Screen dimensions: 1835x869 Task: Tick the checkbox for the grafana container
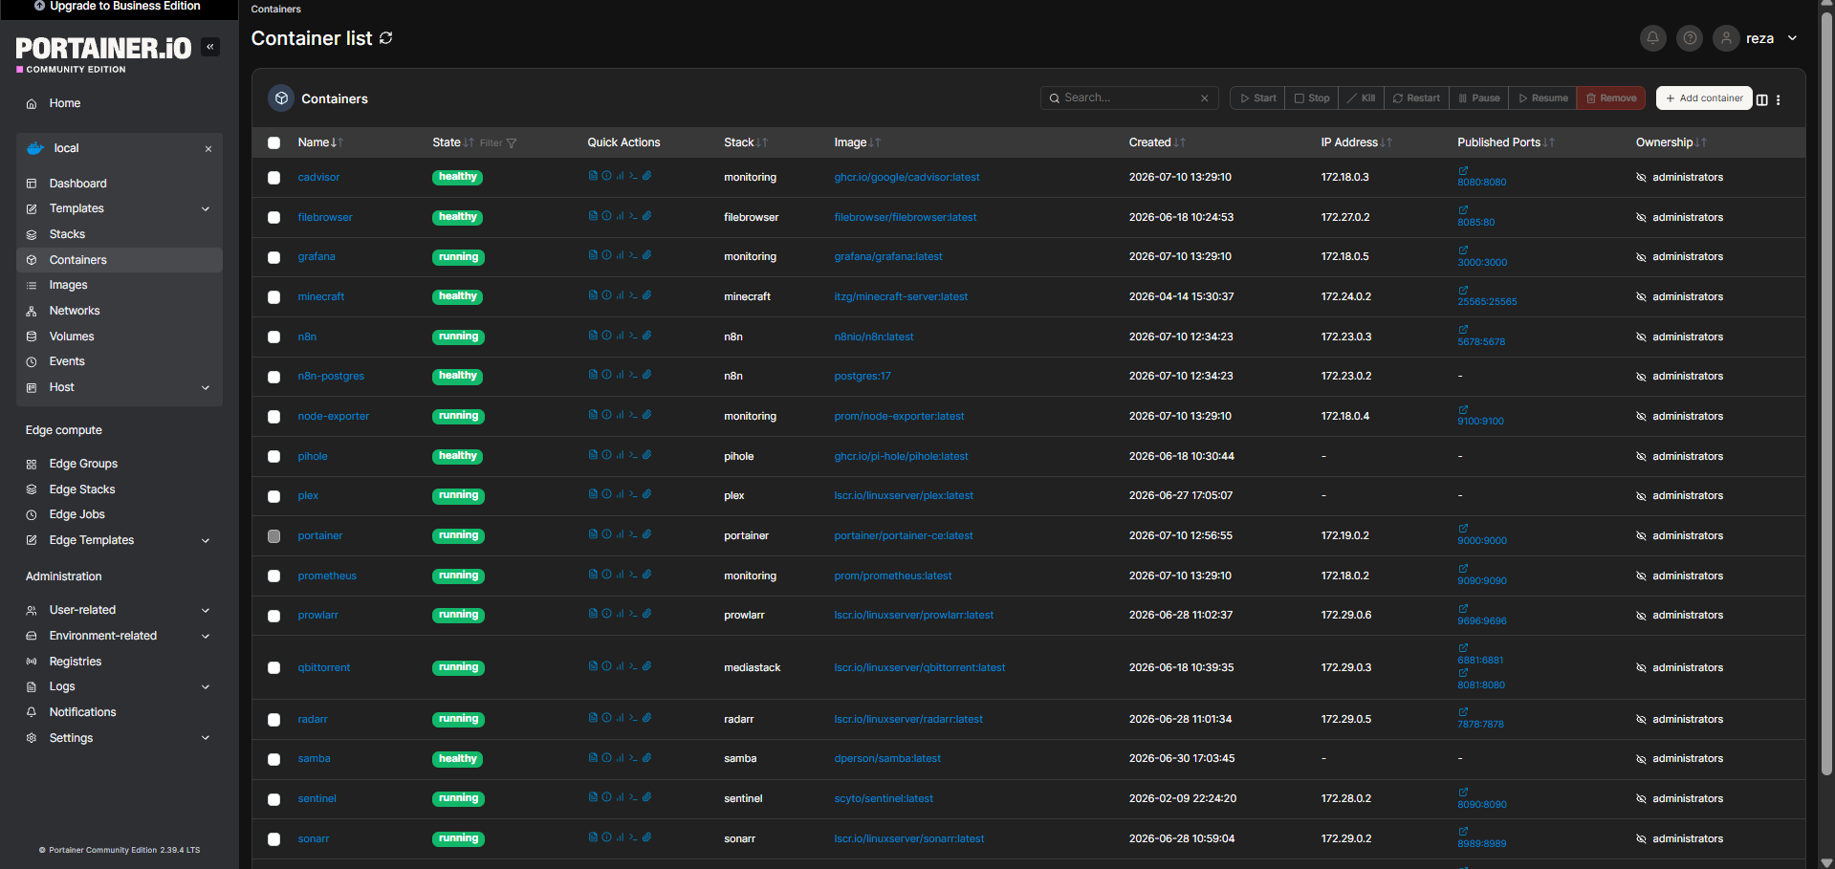pyautogui.click(x=274, y=257)
